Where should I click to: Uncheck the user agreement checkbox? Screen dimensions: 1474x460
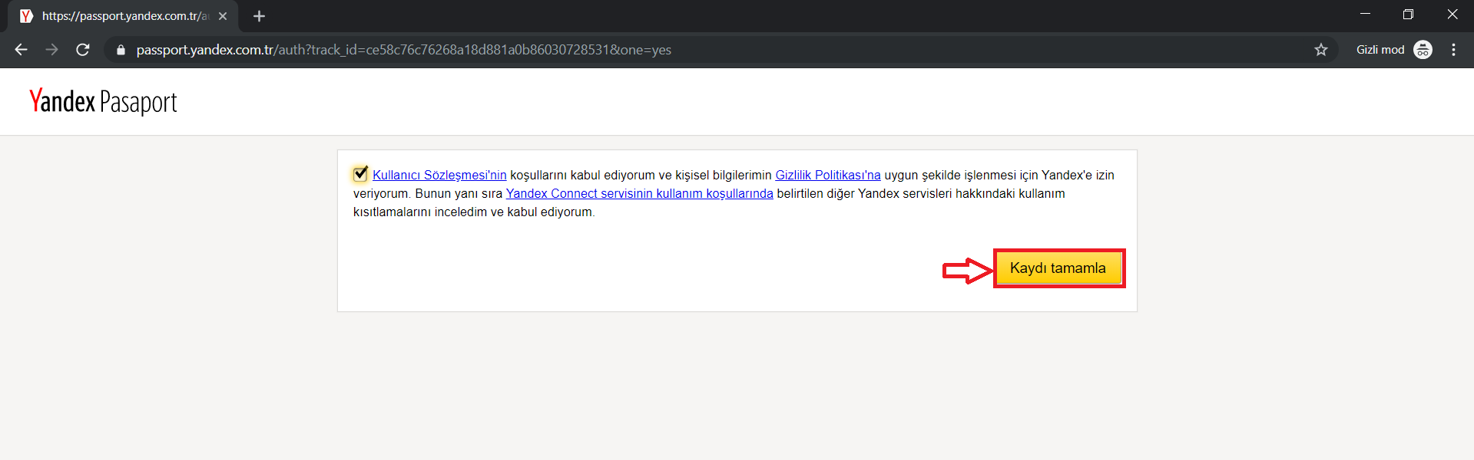360,174
